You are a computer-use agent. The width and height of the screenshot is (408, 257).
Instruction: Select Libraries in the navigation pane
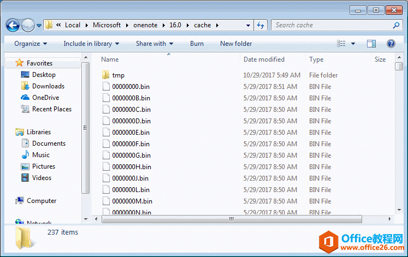tap(39, 132)
